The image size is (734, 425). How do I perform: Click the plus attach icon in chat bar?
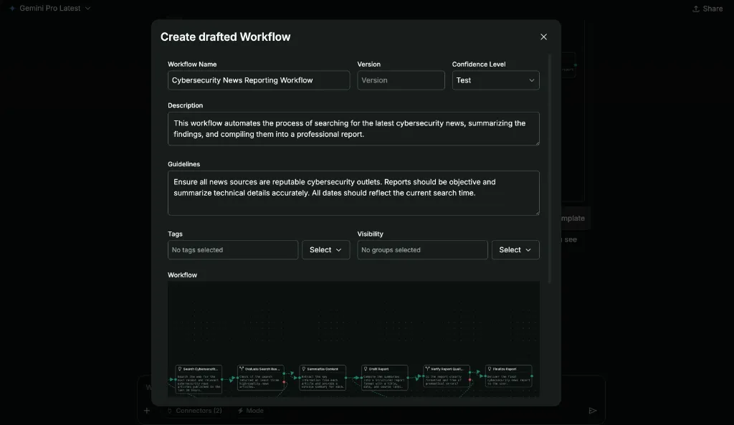coord(146,411)
